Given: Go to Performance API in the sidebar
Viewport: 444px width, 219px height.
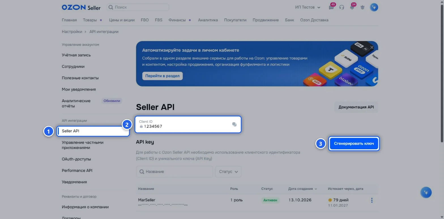Looking at the screenshot, I should pos(77,171).
